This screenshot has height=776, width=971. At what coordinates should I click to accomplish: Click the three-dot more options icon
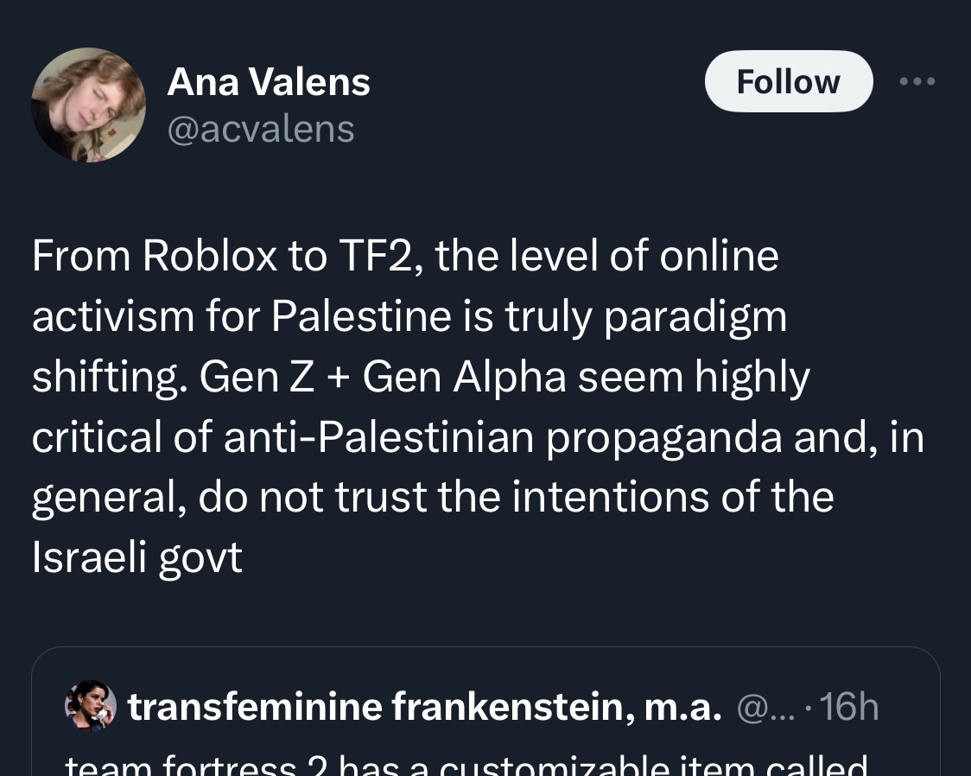(917, 81)
